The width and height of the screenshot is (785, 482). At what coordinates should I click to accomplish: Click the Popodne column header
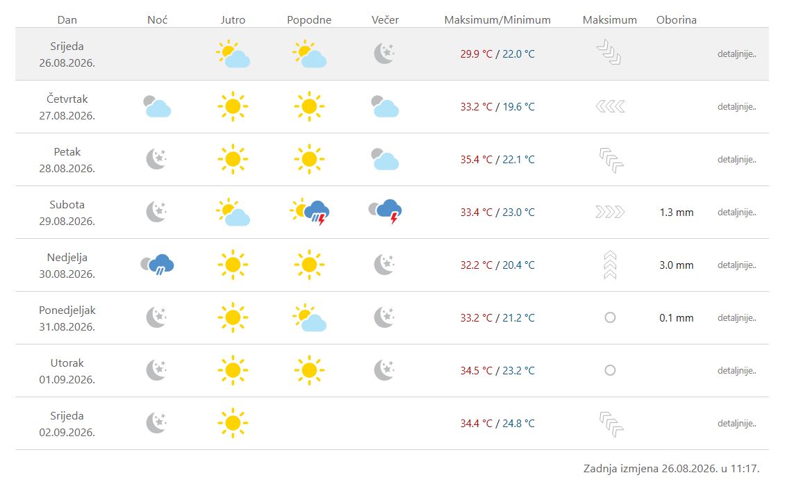coord(309,20)
